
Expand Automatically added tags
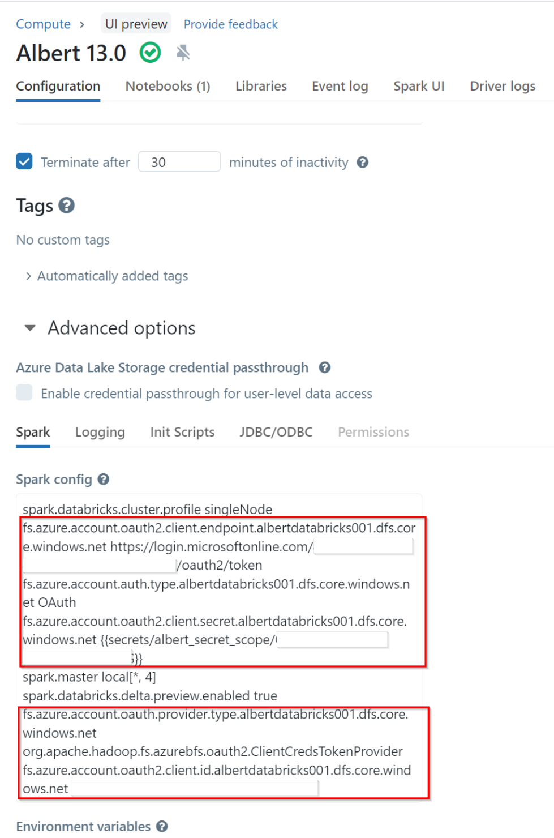111,276
